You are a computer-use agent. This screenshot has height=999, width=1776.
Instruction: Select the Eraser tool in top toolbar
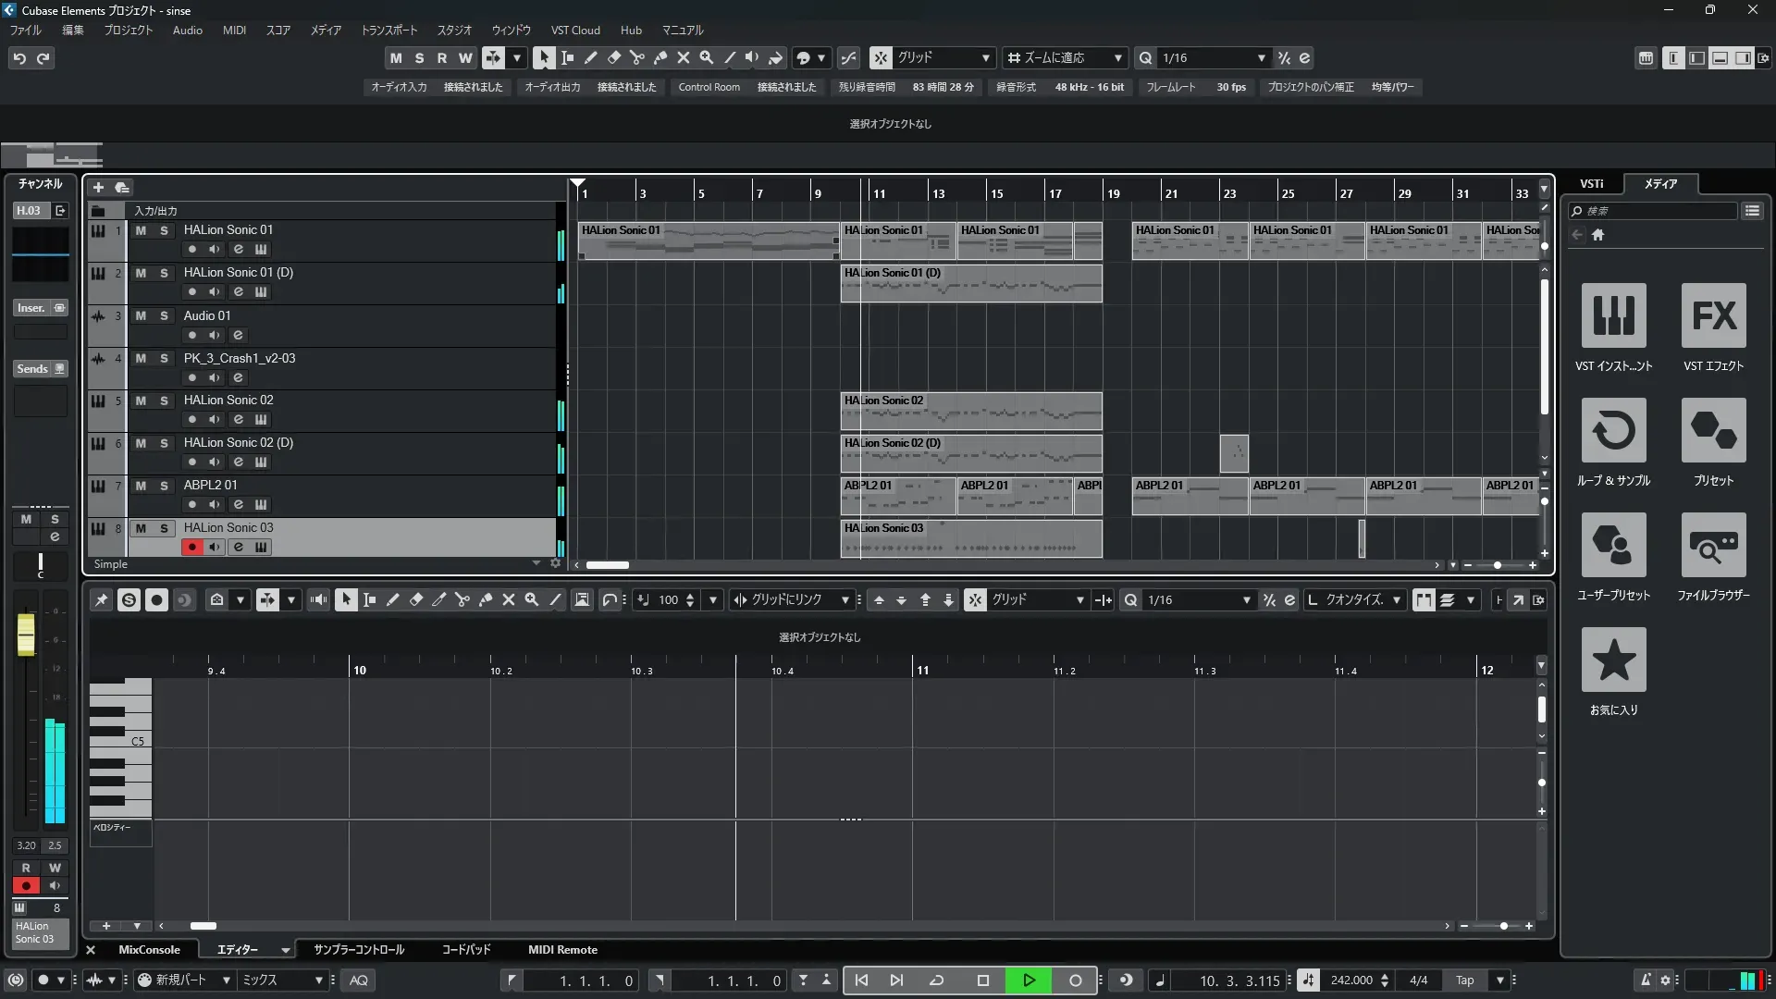pos(613,58)
